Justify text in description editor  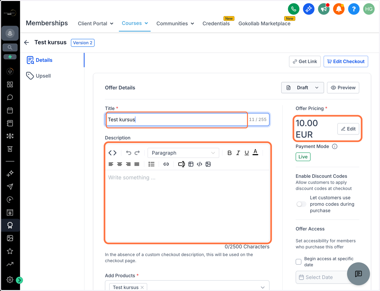tap(137, 164)
